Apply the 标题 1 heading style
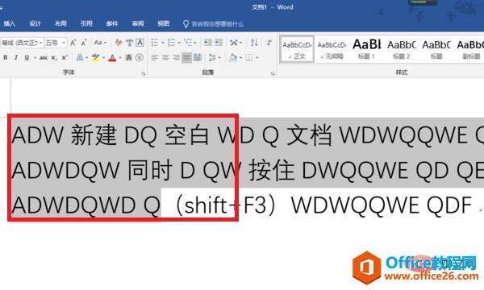The image size is (484, 290). tap(366, 50)
